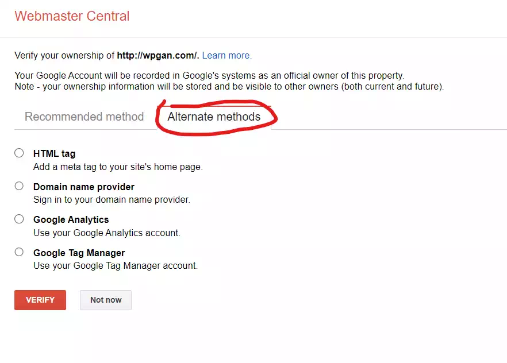
Task: Click 'Sign in to your domain name provider.' text
Action: (112, 199)
